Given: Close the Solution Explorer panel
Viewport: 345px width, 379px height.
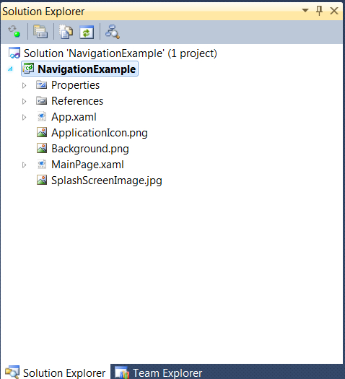Looking at the screenshot, I should (334, 11).
